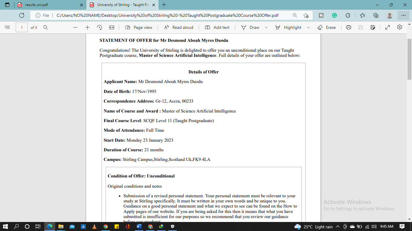
Task: Click the zoom magnifier in the address bar
Action: (295, 15)
